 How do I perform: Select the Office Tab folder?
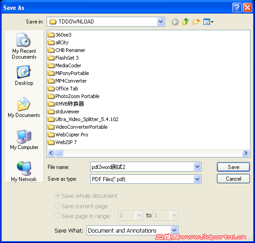63,89
